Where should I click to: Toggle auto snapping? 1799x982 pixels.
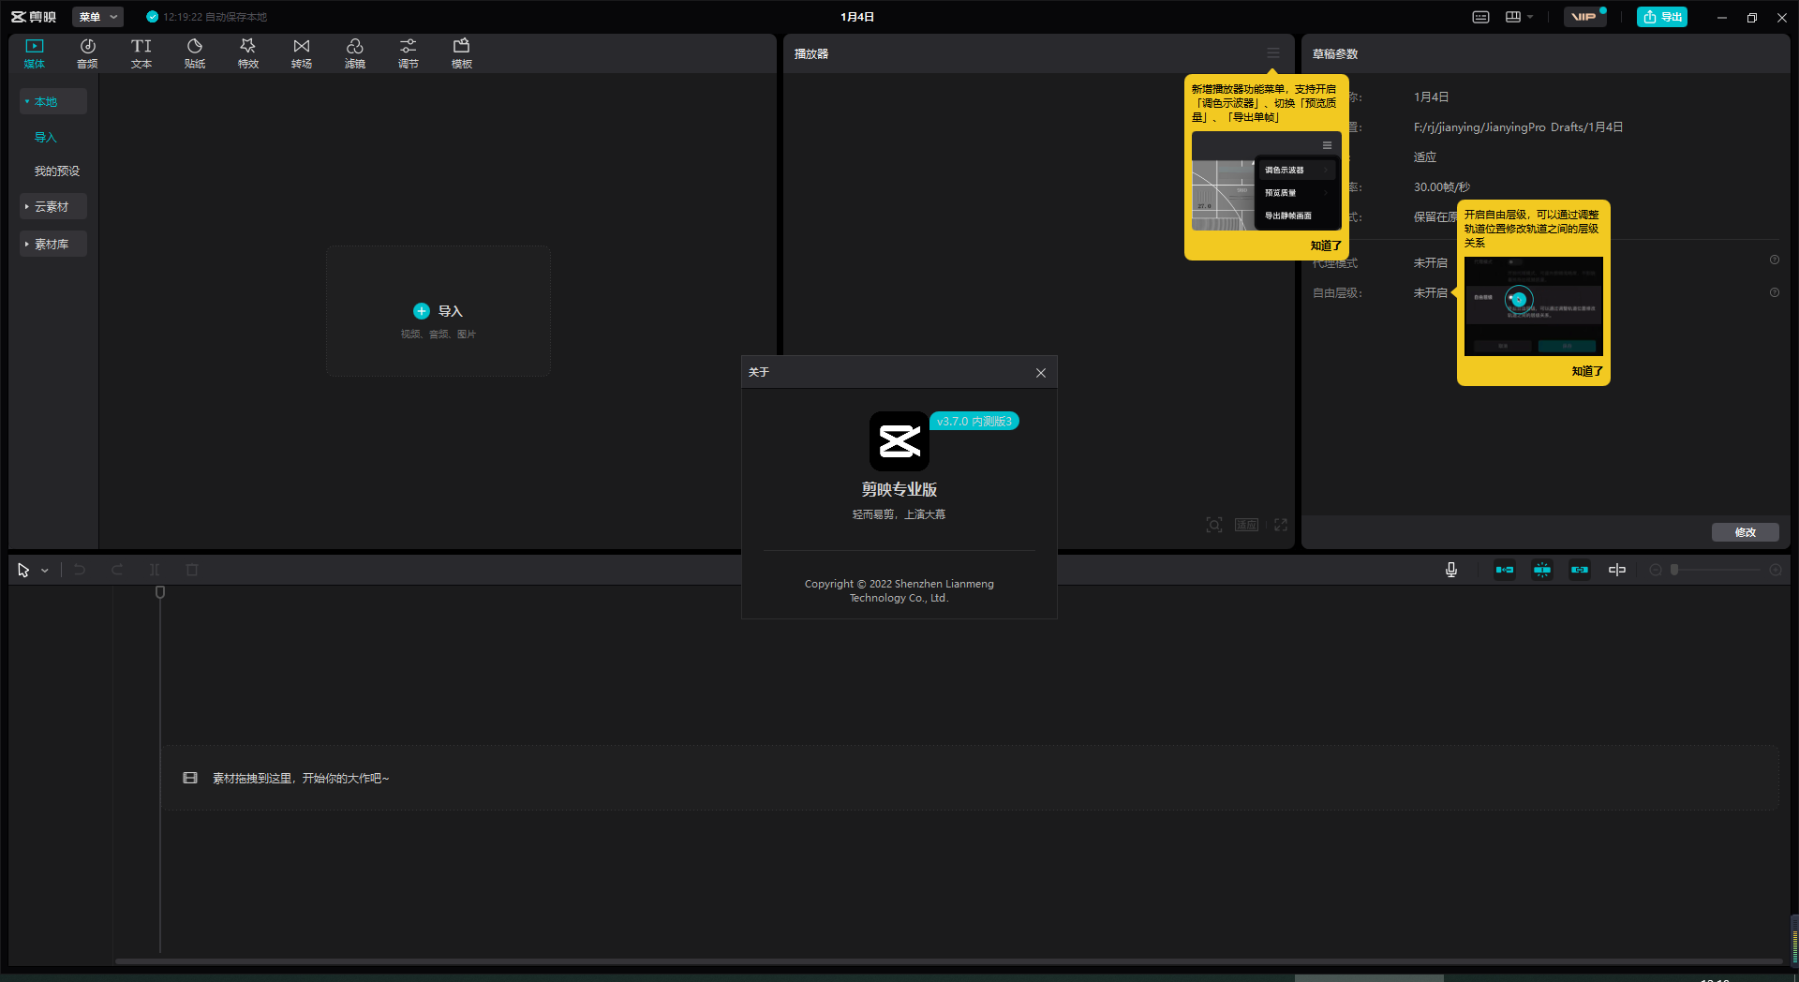[1542, 570]
